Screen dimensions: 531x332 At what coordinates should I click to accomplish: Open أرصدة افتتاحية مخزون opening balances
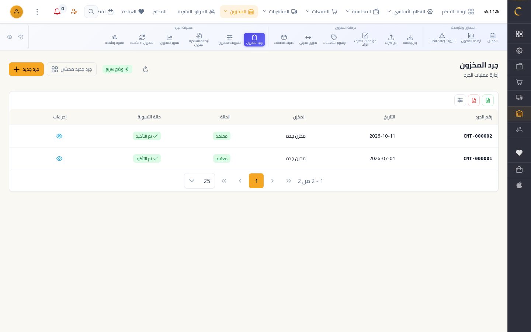point(199,39)
